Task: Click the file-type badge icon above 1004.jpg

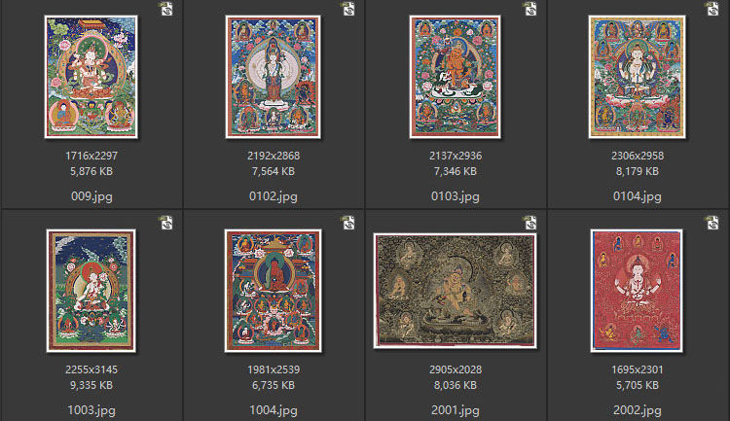Action: [x=348, y=223]
